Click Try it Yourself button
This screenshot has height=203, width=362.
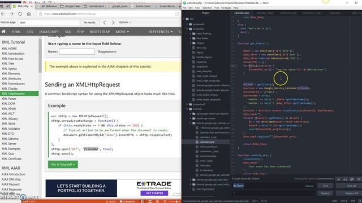click(63, 165)
